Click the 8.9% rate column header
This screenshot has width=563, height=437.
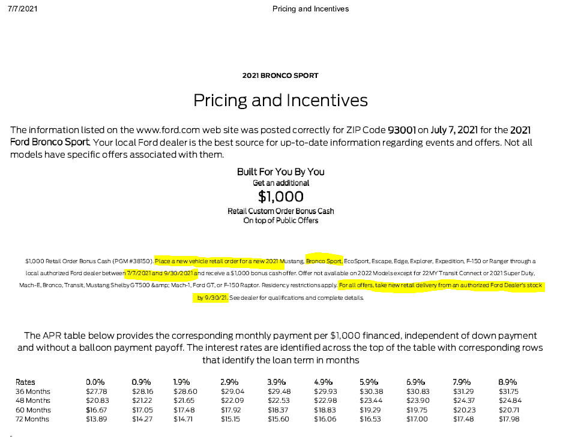(508, 382)
